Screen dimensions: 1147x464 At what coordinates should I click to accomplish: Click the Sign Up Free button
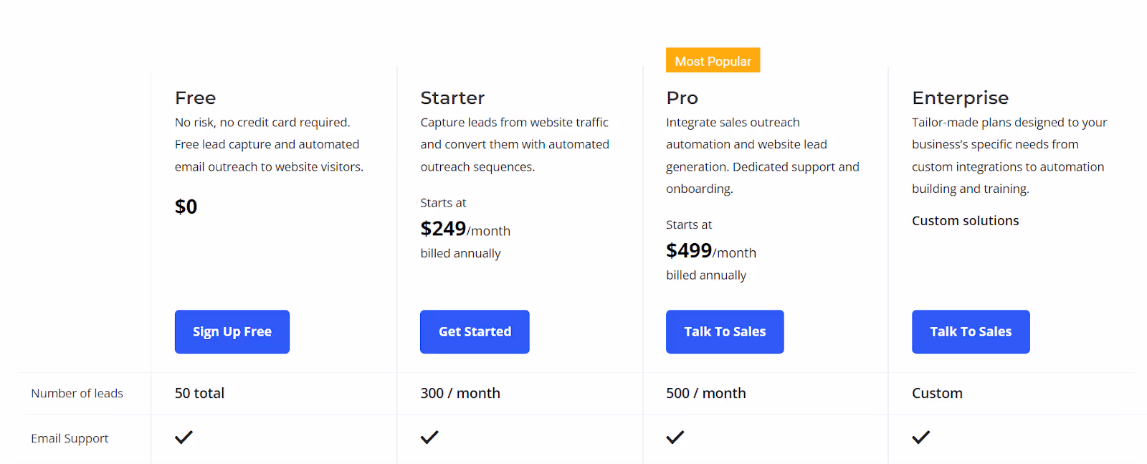[232, 331]
